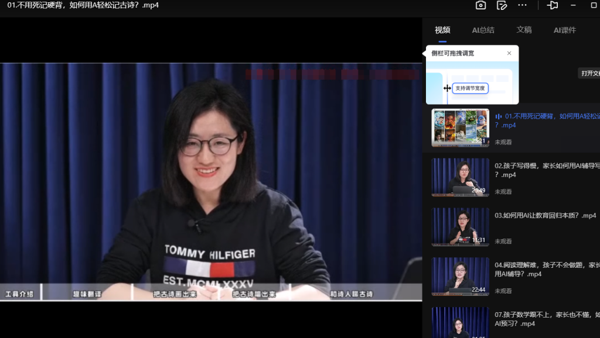Click the 支持调节宽度 label in the tooltip
This screenshot has height=338, width=600.
(470, 88)
